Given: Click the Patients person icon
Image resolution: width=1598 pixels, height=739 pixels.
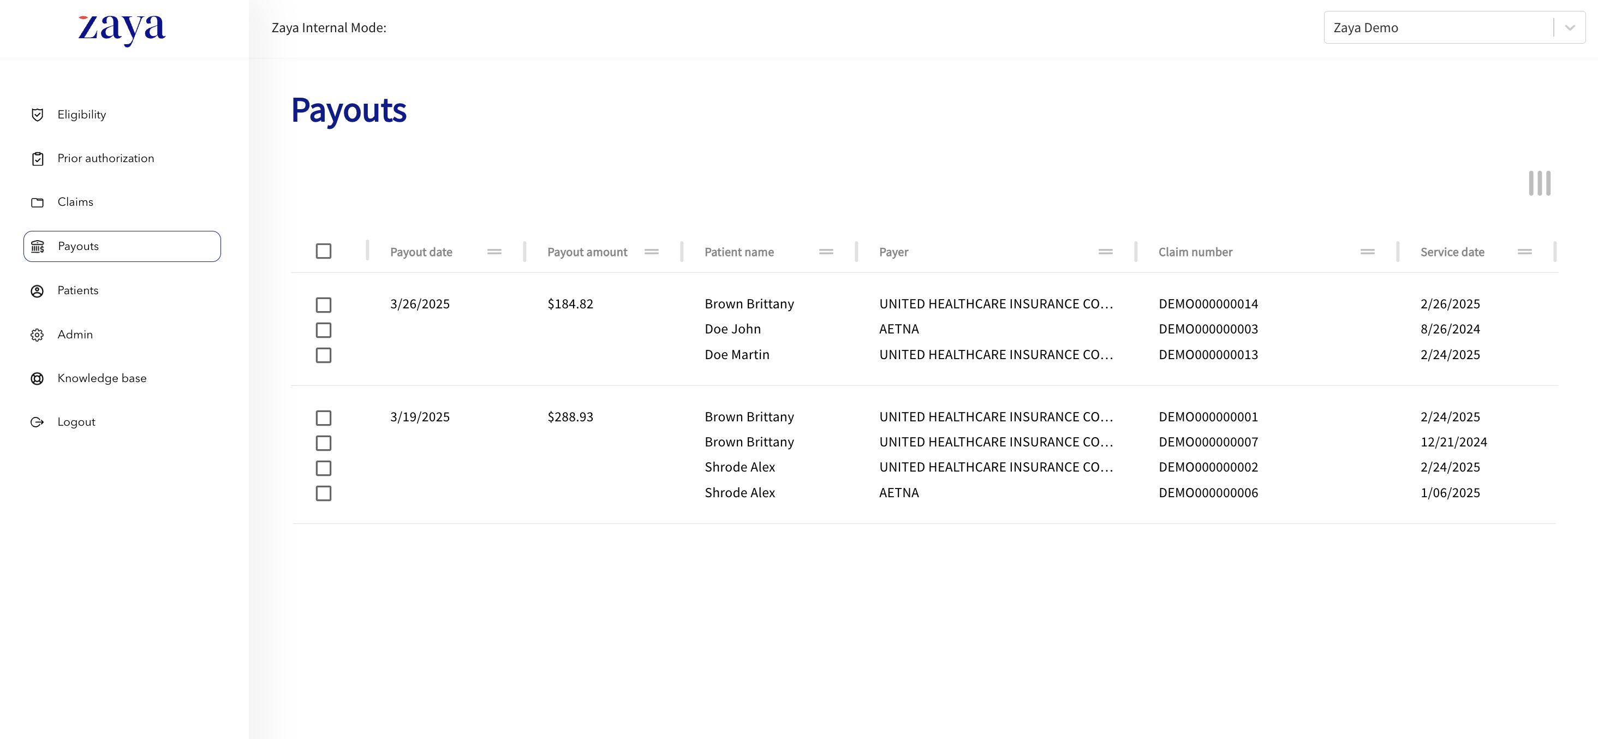Looking at the screenshot, I should point(37,291).
